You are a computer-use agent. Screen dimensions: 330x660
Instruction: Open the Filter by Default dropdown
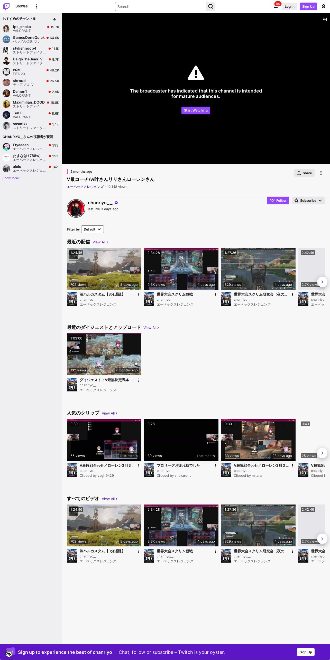click(x=93, y=229)
